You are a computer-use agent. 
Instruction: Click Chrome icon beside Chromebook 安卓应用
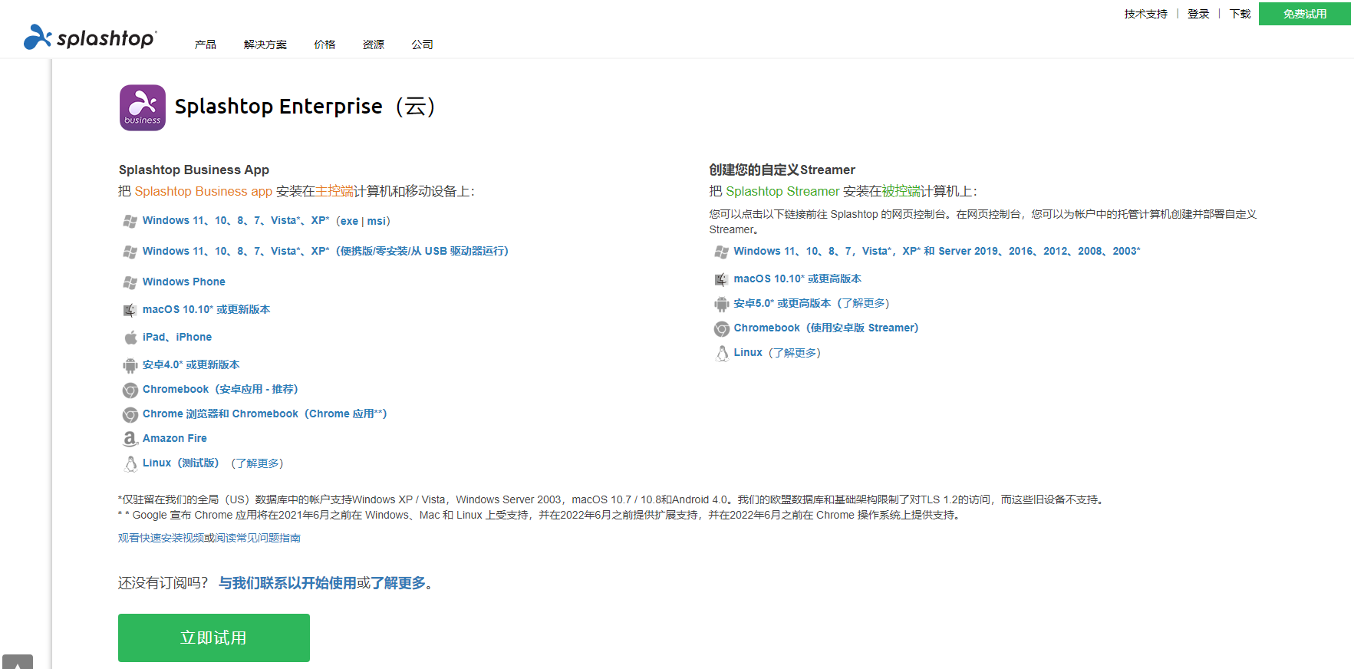pyautogui.click(x=130, y=390)
